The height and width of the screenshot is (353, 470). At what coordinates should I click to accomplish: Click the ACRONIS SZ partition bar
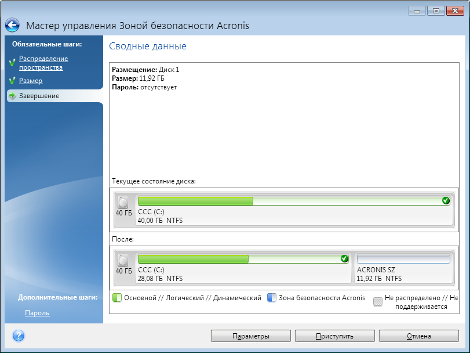tap(403, 259)
